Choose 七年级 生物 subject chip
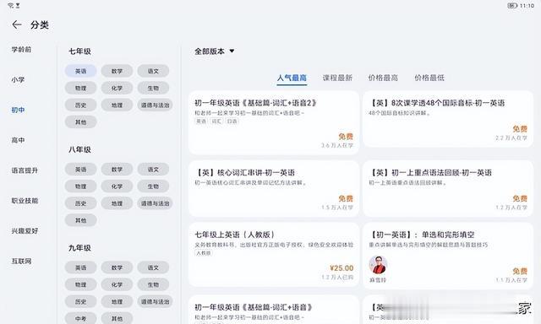 click(153, 88)
